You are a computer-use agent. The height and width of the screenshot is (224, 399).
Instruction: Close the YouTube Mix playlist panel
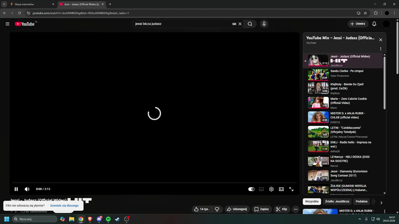pos(380,40)
